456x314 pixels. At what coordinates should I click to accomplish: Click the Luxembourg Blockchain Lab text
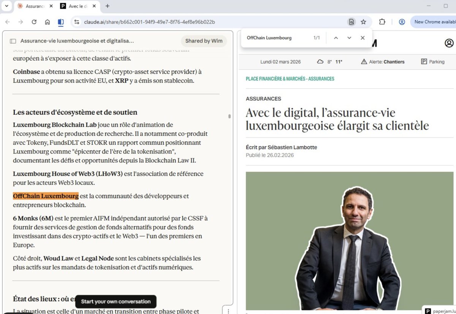(55, 125)
